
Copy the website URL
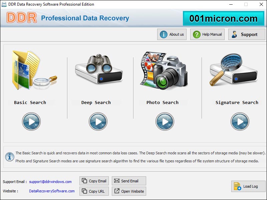pos(94,191)
